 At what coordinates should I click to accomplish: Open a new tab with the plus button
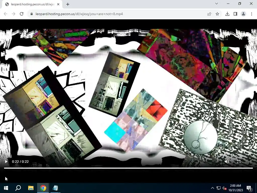click(68, 4)
